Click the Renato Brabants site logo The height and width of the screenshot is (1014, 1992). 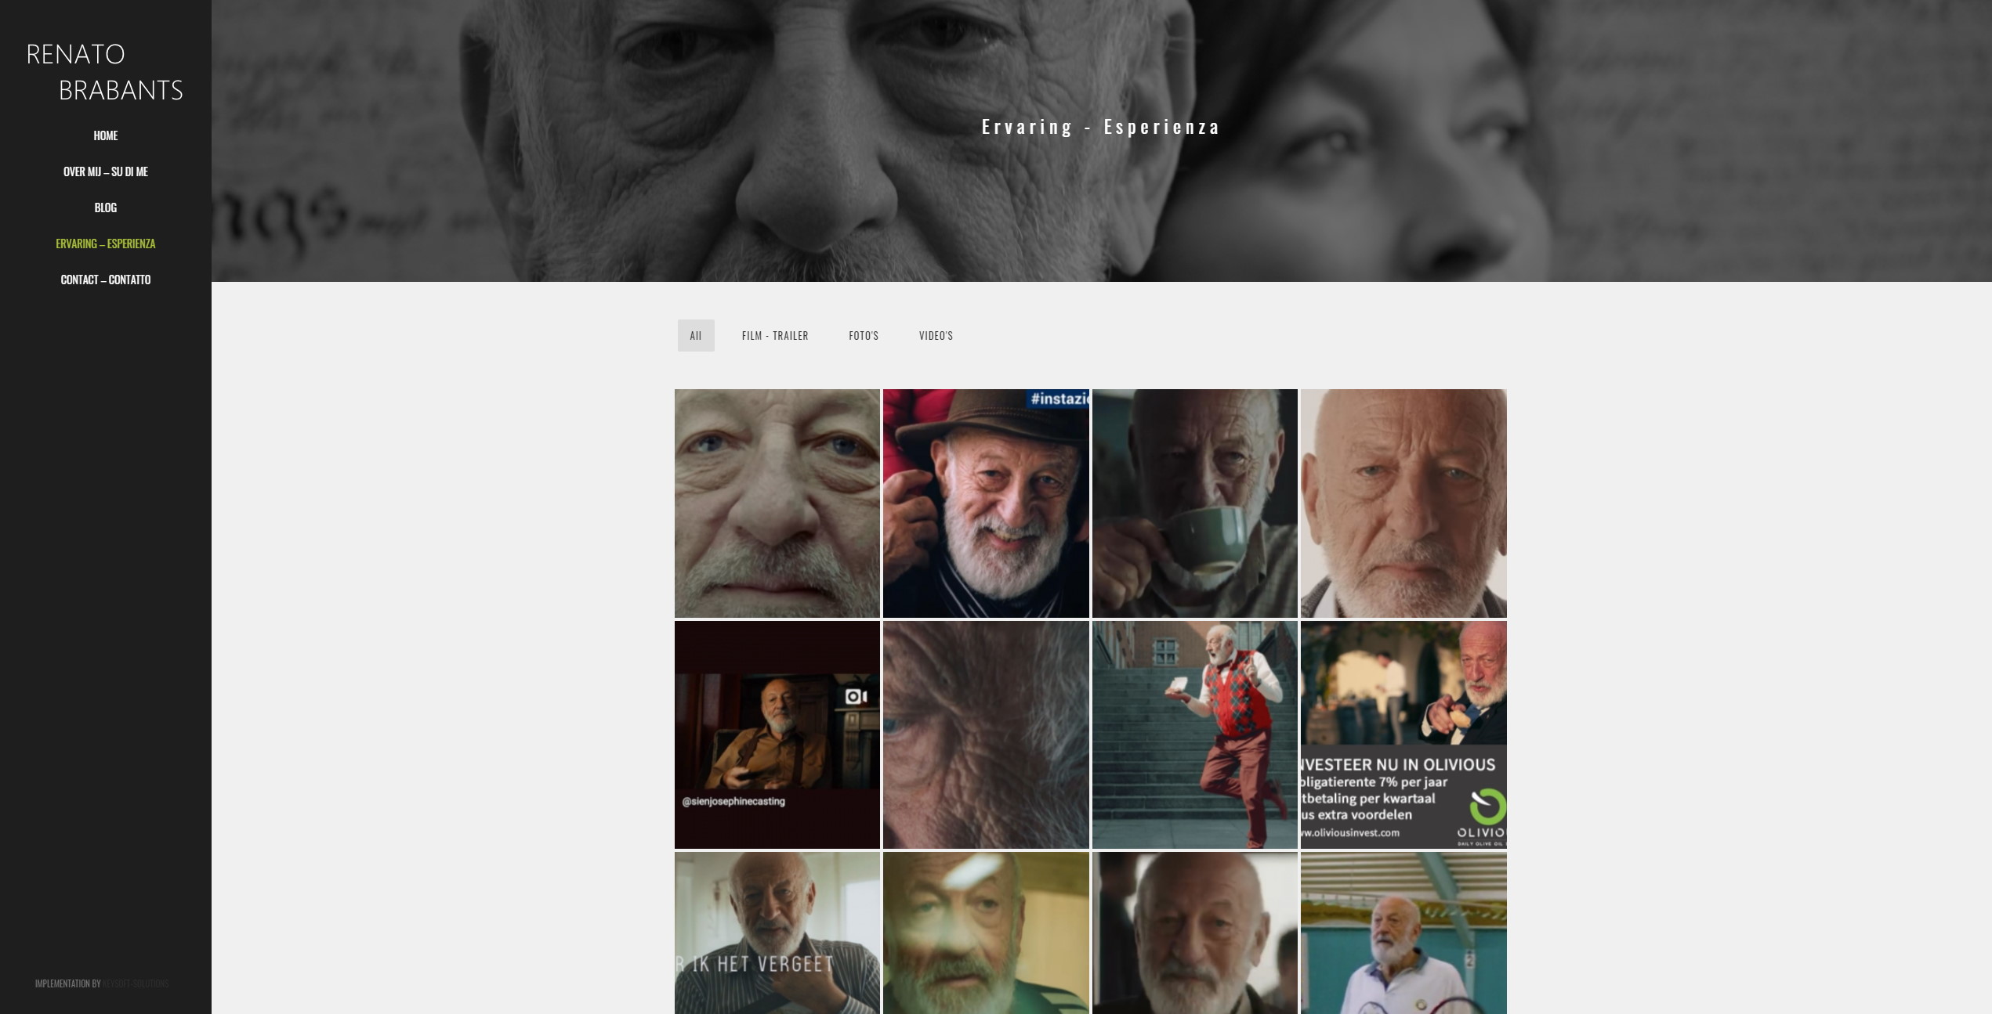point(105,72)
